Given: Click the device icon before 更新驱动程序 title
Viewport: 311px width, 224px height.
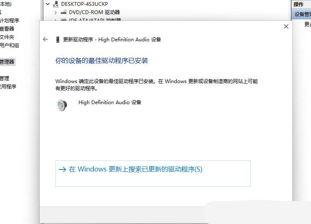Looking at the screenshot, I should (x=58, y=40).
